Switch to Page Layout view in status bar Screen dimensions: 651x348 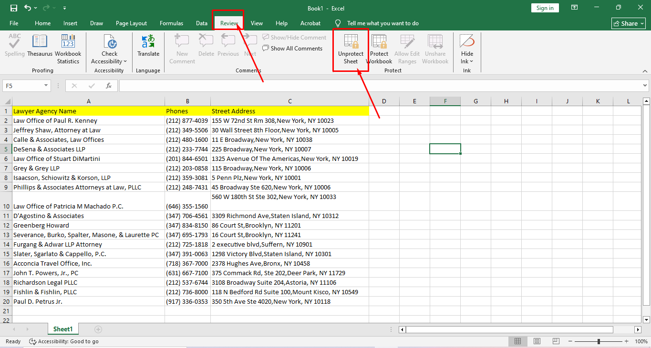[x=537, y=341]
